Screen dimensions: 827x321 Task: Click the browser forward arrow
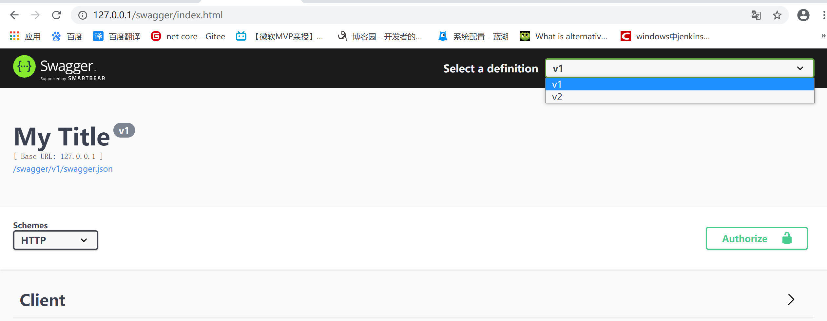click(35, 15)
